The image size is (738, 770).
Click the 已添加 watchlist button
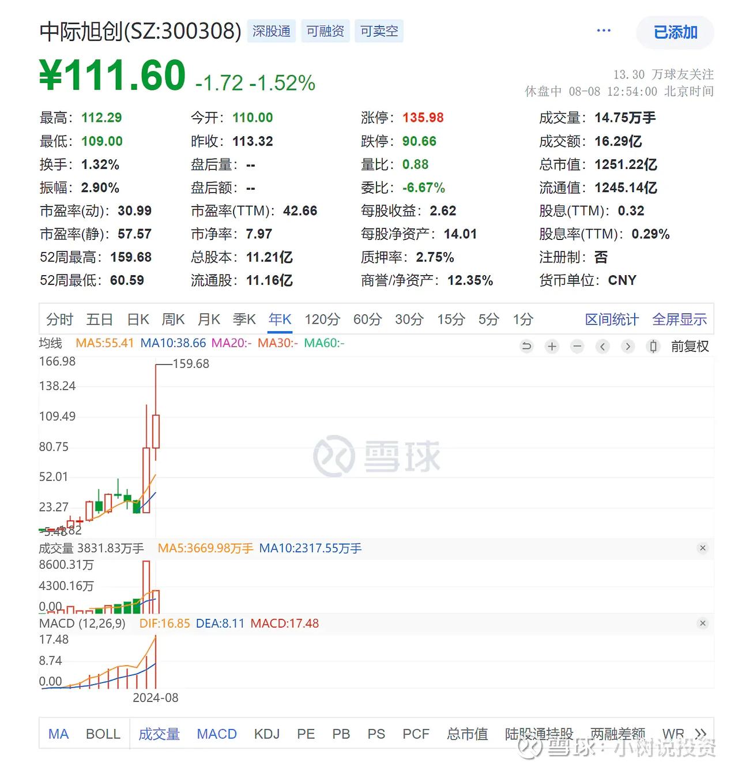[675, 32]
